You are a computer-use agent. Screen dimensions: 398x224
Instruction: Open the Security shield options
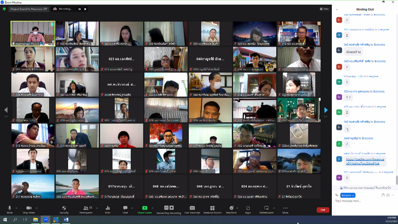point(64,209)
